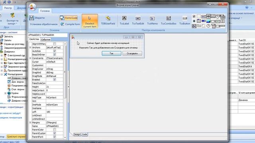Viewport: 255px width, 143px height.
Task: Click the Так button on the form
Action: point(112,53)
